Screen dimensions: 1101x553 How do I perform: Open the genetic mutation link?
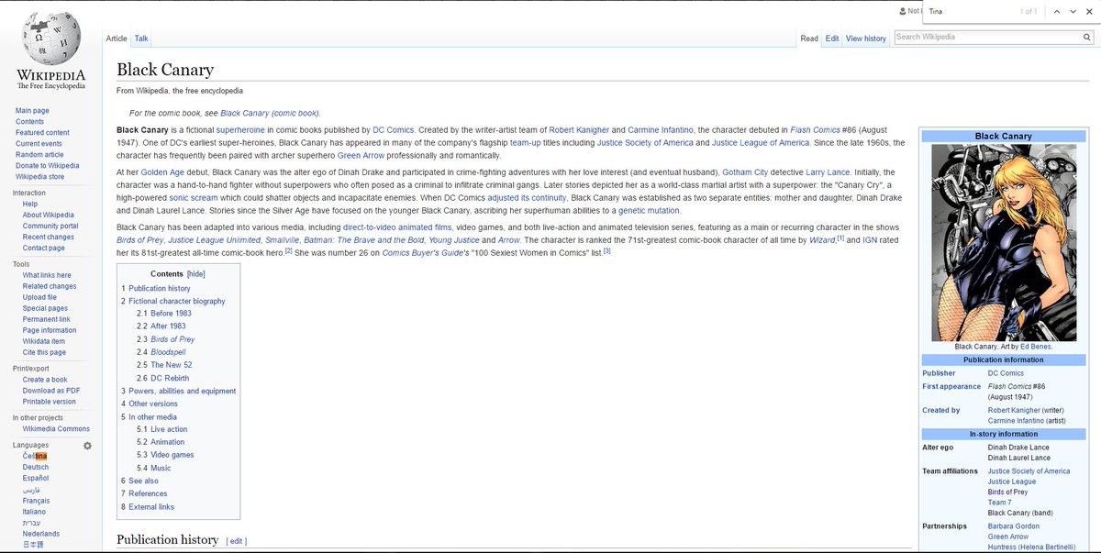tap(651, 211)
